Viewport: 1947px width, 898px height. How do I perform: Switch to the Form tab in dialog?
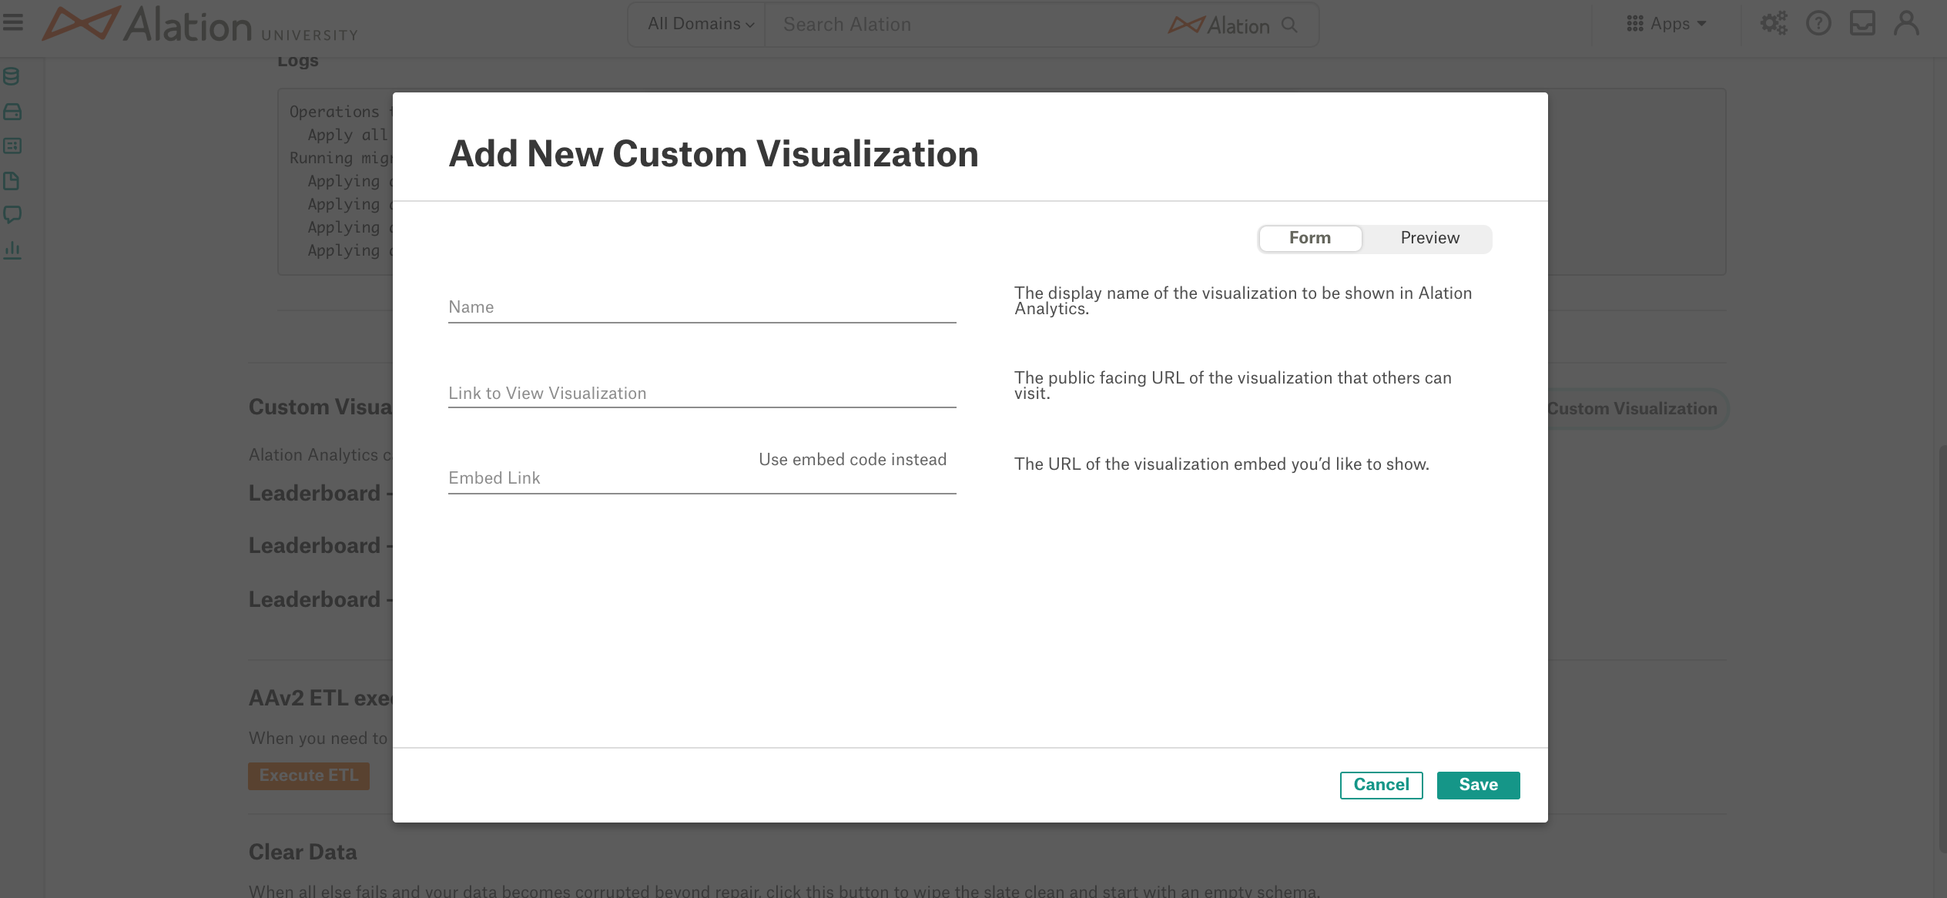1309,239
